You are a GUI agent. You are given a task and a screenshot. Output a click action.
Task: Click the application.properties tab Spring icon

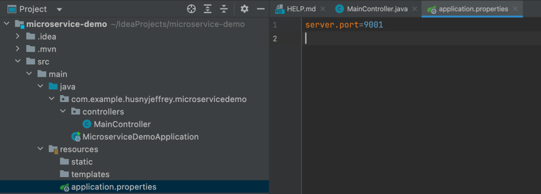click(x=432, y=10)
